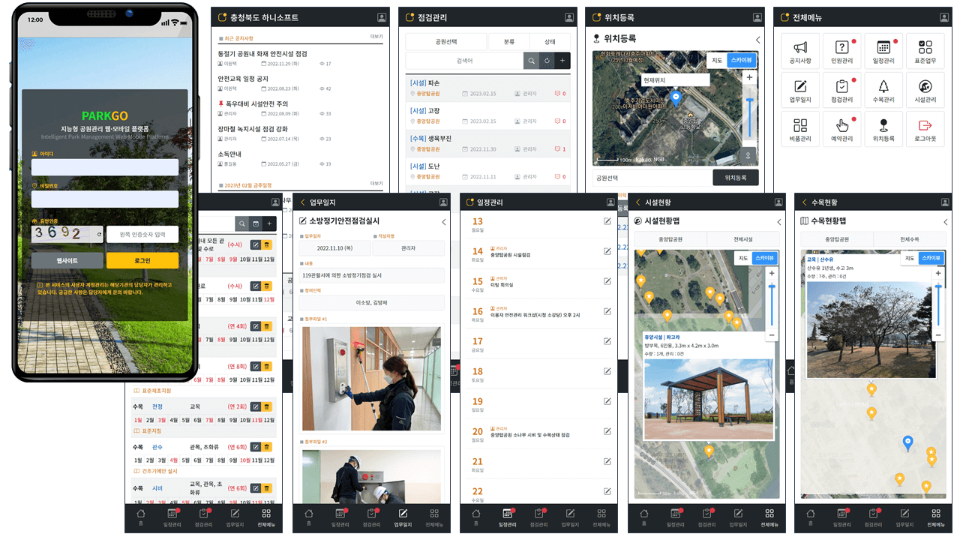Click current-location button on 위치등록 map
The image size is (960, 540).
748,154
